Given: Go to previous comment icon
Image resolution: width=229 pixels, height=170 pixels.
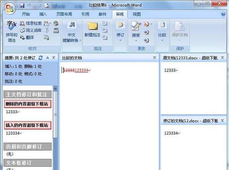Looking at the screenshot, I should tap(105, 30).
